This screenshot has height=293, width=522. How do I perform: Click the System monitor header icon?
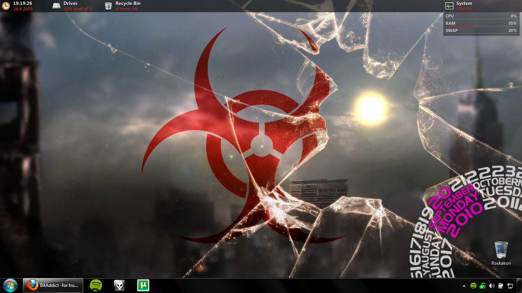click(449, 6)
